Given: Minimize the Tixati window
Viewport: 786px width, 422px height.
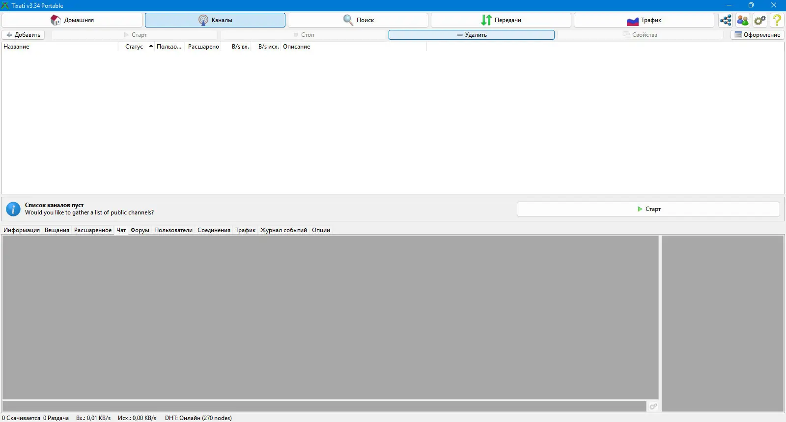Looking at the screenshot, I should coord(729,5).
